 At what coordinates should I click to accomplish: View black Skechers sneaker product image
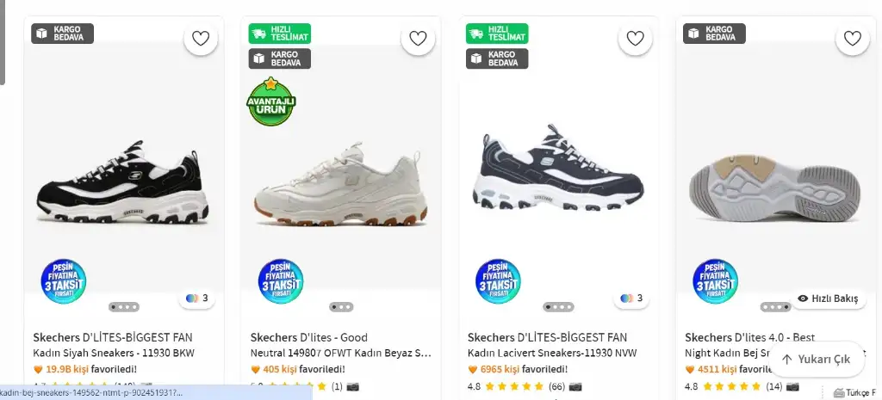pos(123,185)
